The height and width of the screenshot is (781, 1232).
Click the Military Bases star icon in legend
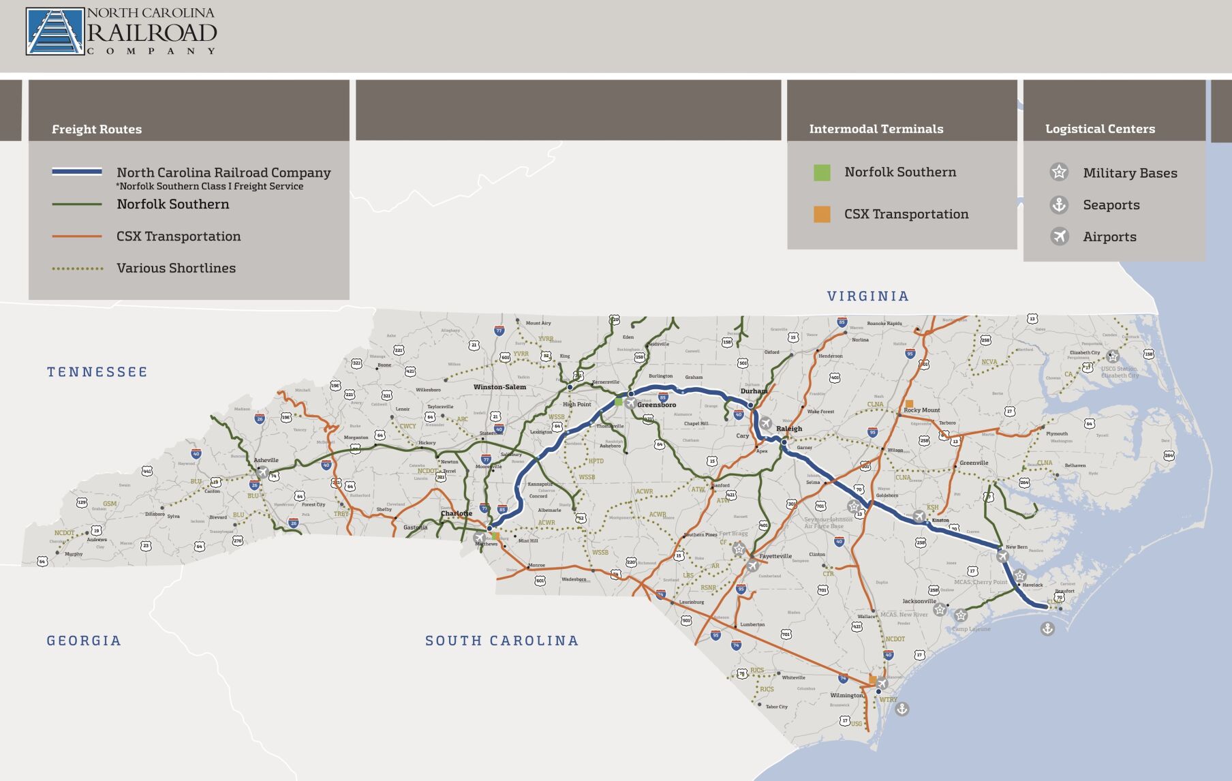point(1059,172)
